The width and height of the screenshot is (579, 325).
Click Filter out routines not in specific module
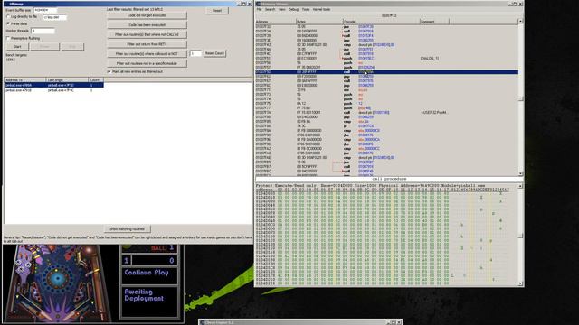click(x=147, y=63)
